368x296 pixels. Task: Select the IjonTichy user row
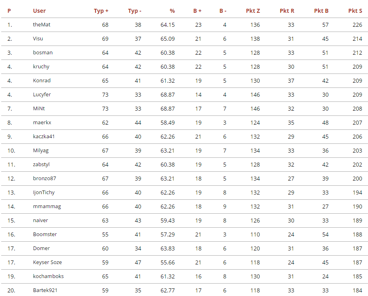click(44, 193)
